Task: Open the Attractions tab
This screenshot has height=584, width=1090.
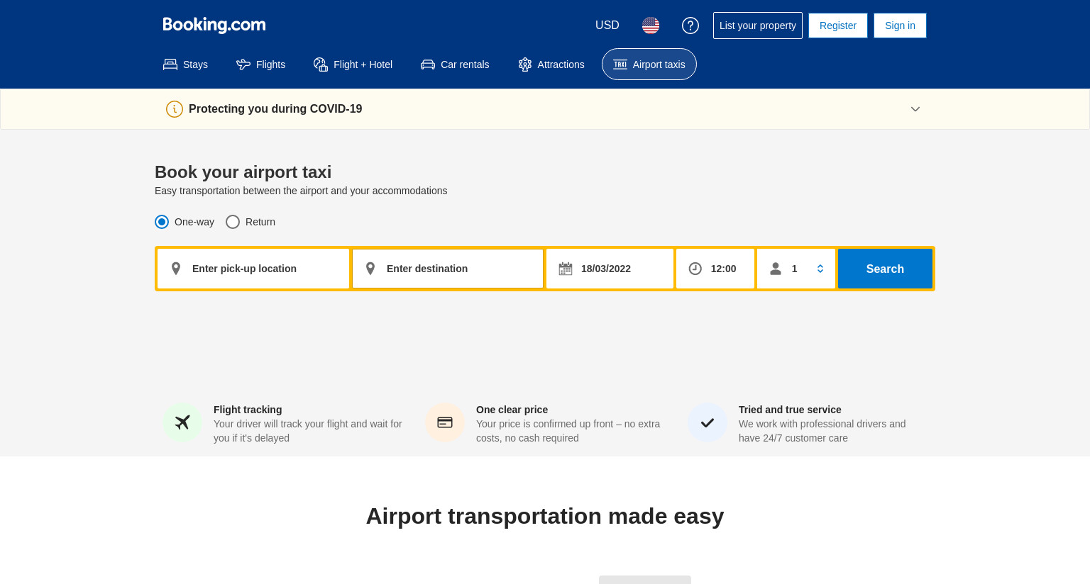Action: tap(551, 64)
